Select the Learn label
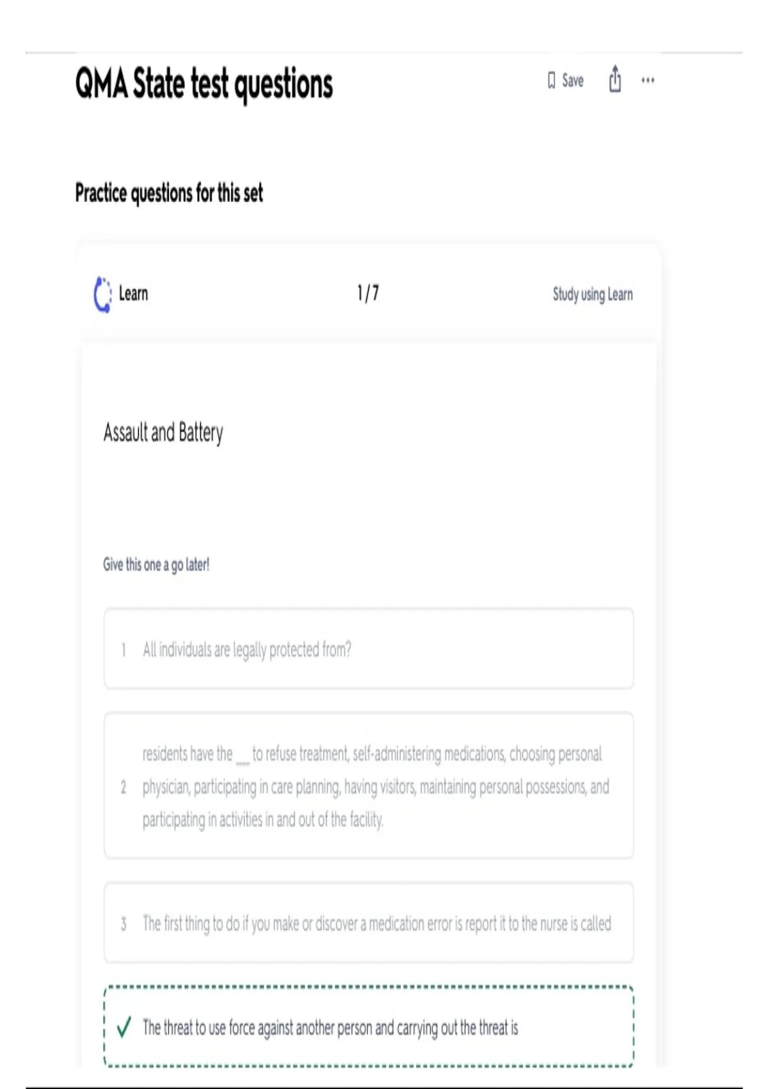768x1089 pixels. 133,294
